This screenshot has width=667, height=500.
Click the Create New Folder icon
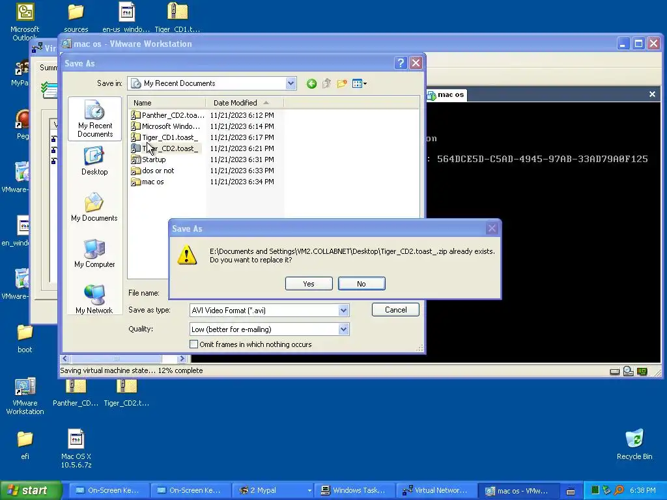pos(342,84)
